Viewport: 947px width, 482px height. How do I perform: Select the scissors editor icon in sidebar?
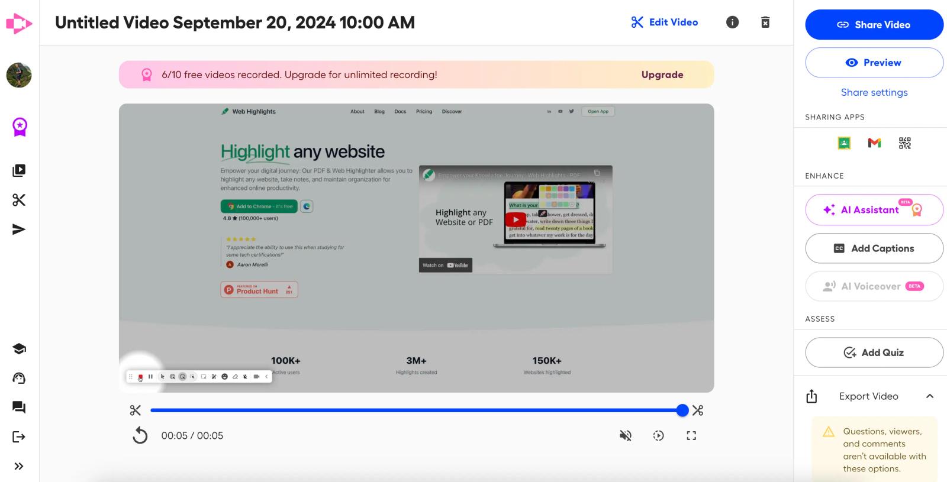coord(19,200)
